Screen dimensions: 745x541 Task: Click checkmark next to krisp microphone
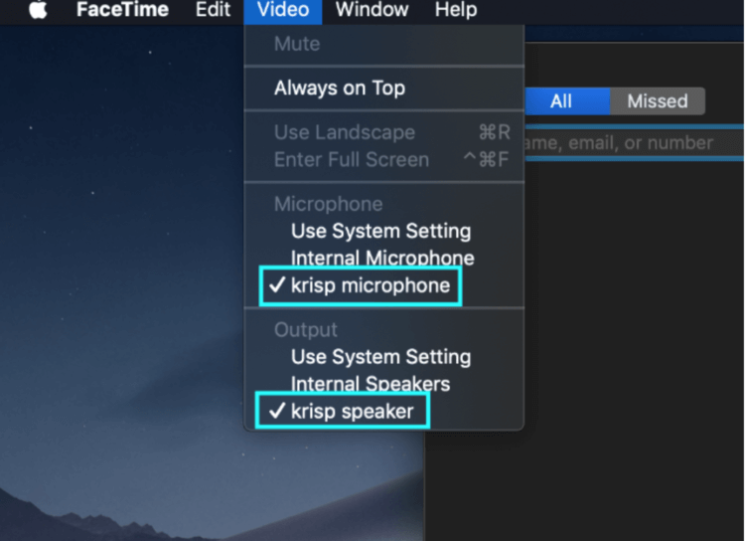277,285
